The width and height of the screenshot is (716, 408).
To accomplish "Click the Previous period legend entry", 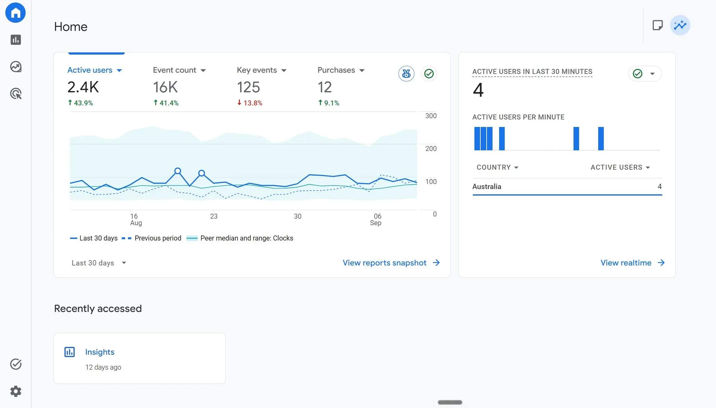I will (x=151, y=238).
